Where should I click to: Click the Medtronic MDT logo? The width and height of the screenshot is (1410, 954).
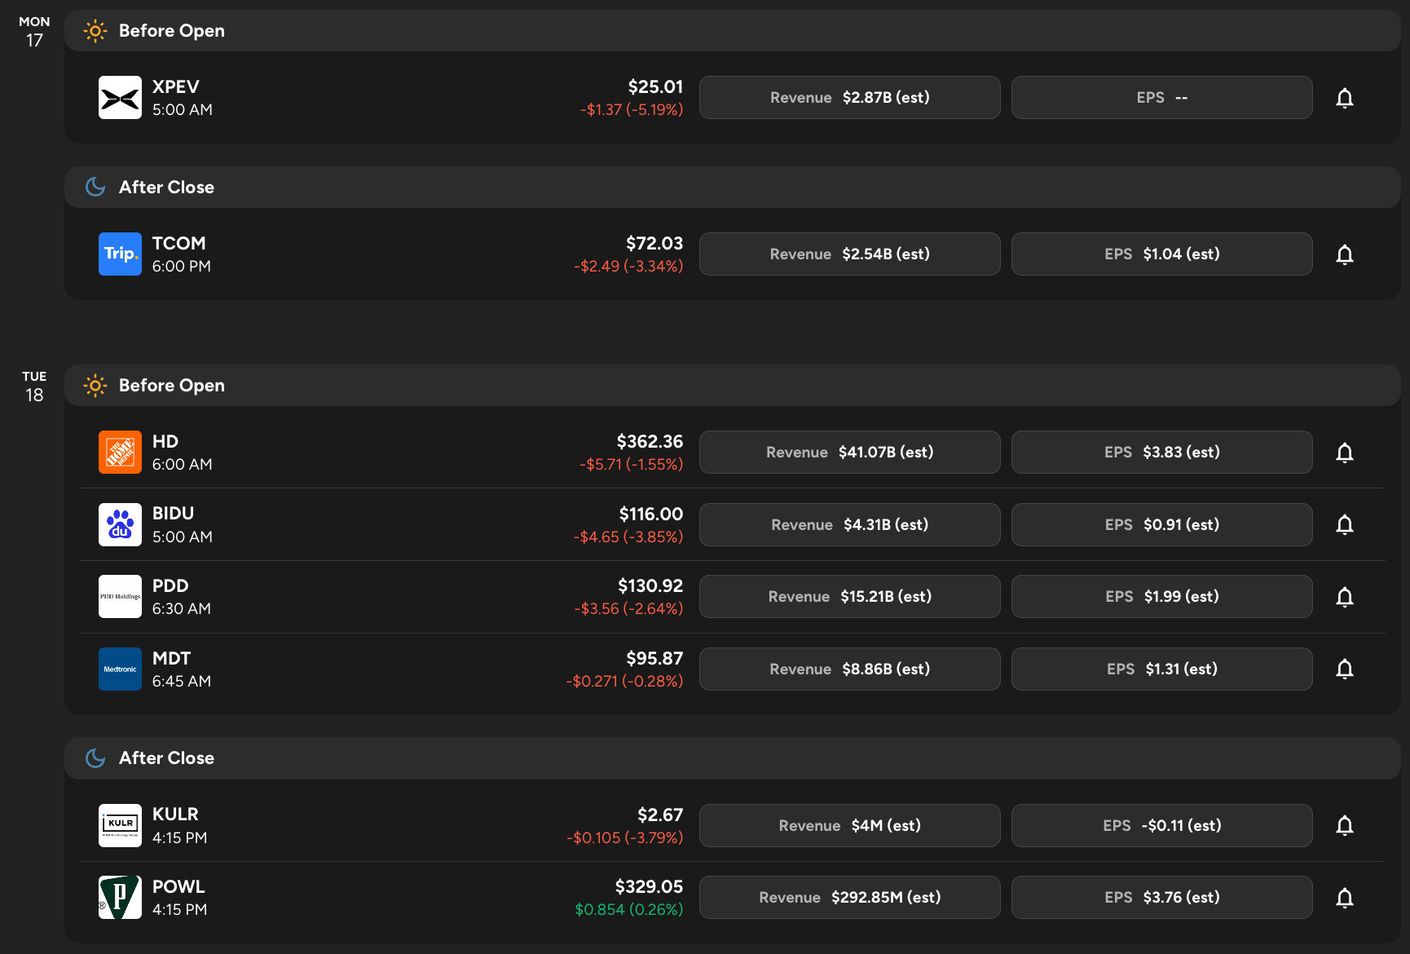pos(120,669)
